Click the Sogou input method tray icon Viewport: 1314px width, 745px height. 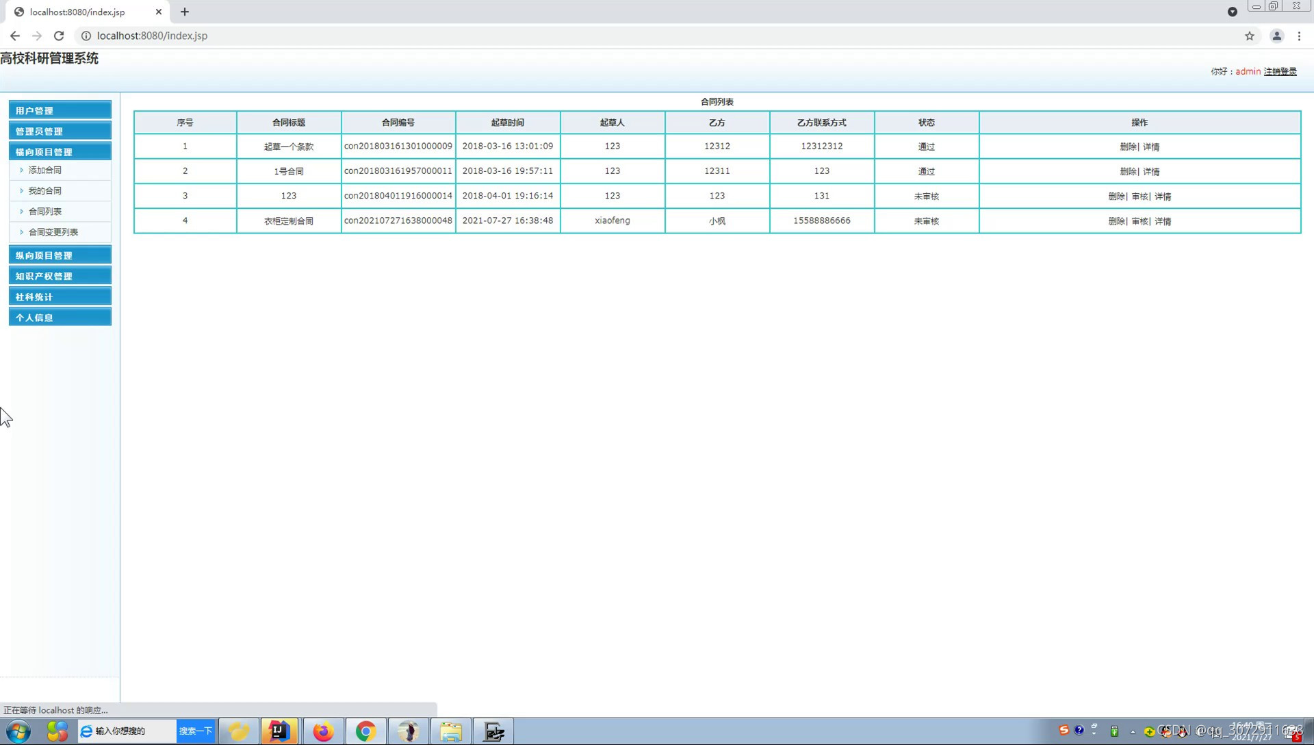point(1064,730)
